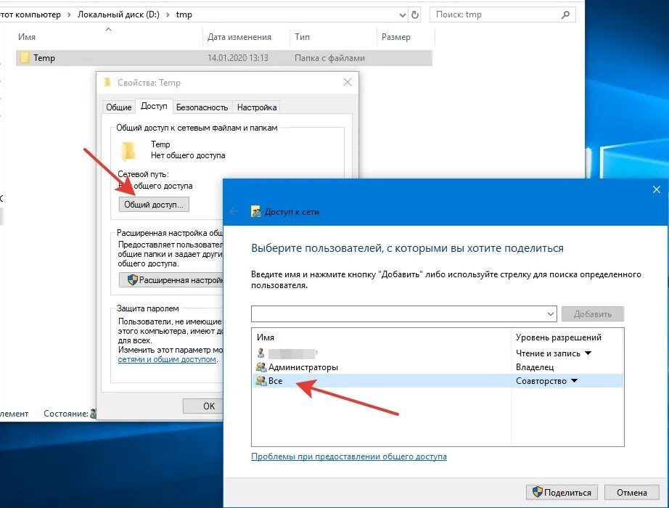Click the disabled Добавить button
This screenshot has width=669, height=508.
point(593,314)
